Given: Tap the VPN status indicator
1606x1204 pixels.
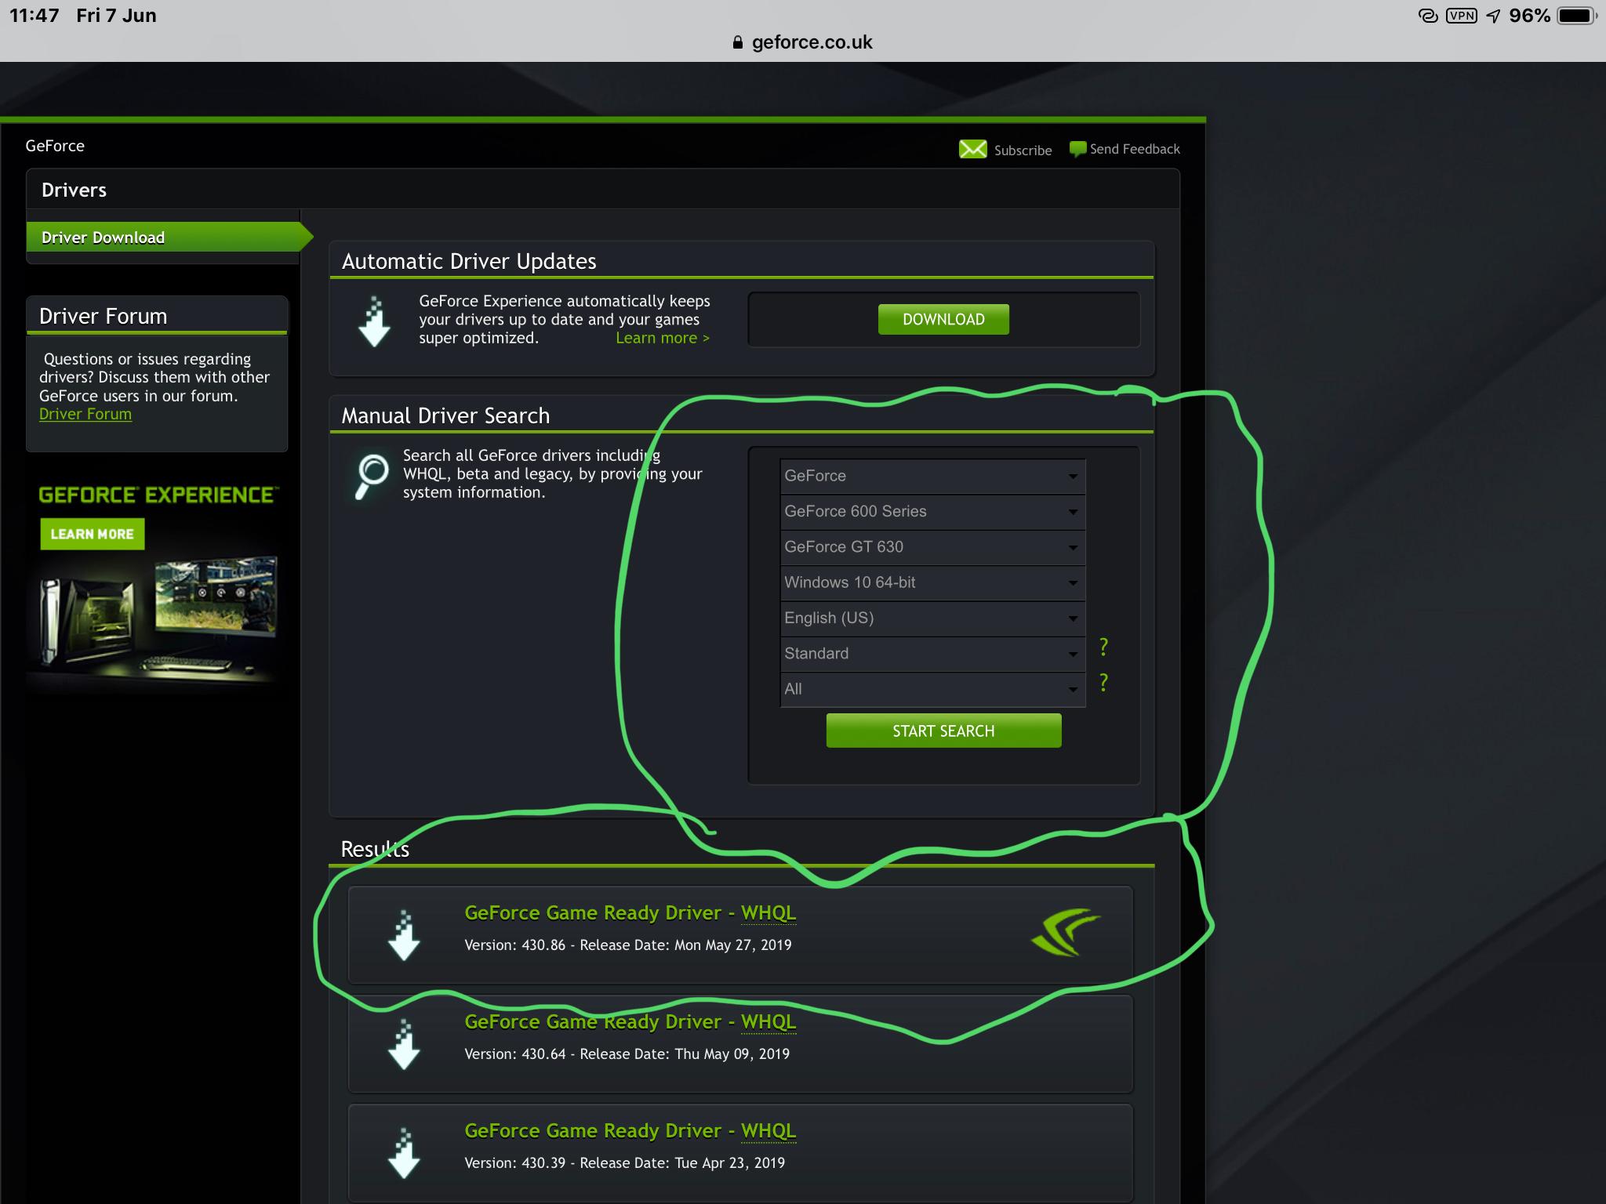Looking at the screenshot, I should click(x=1462, y=16).
